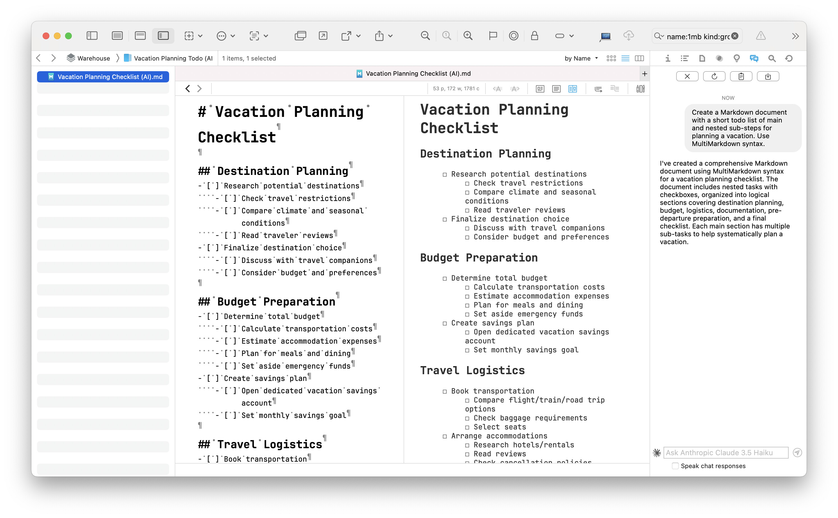Add a new tab with plus button
Viewport: 838px width, 518px height.
(644, 74)
